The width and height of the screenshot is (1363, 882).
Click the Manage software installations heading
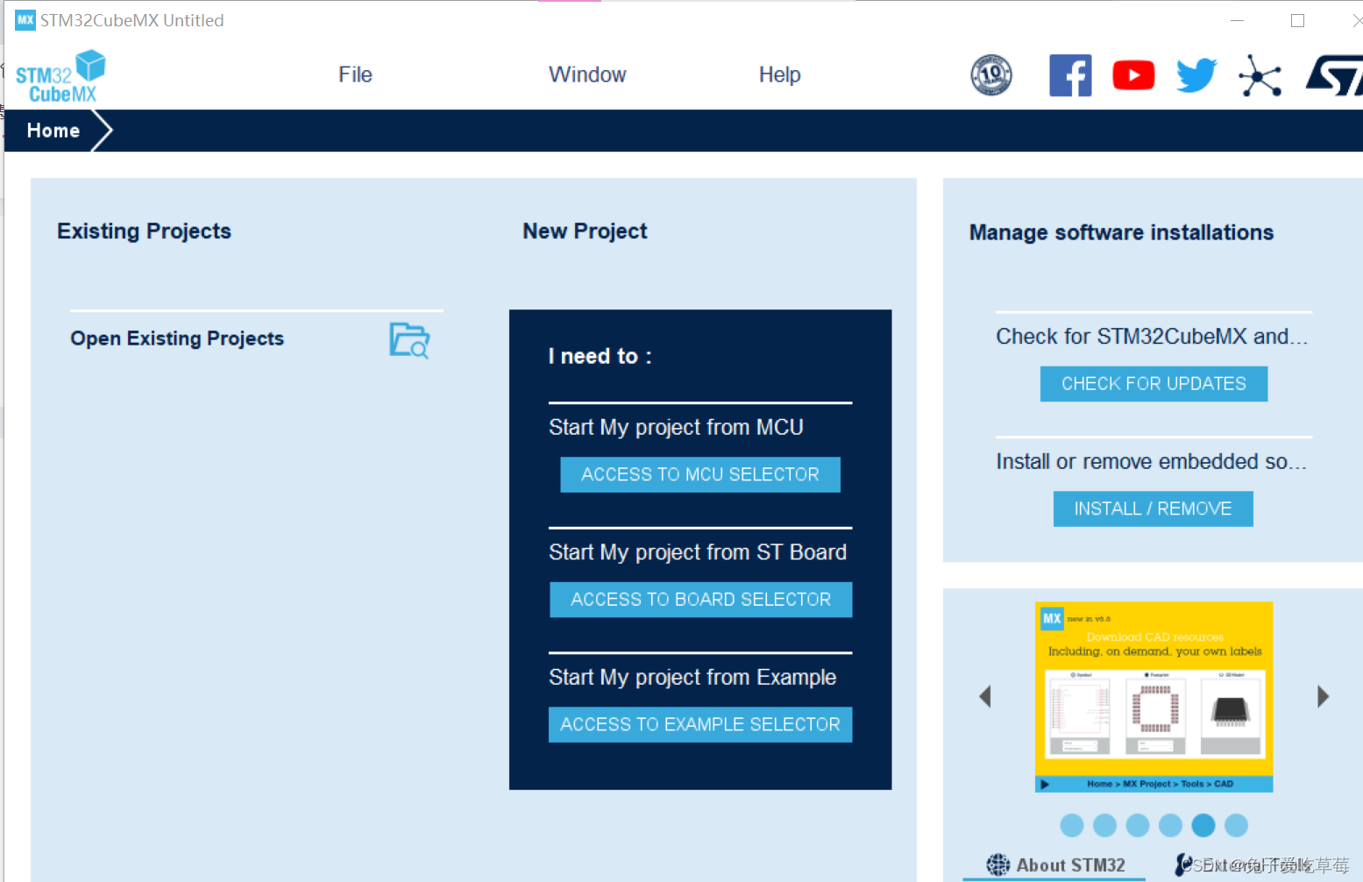[1121, 232]
